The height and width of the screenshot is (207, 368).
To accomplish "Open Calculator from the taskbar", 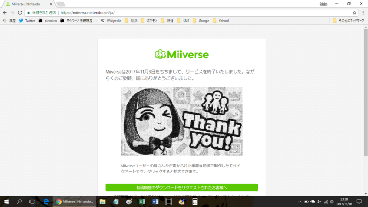I will click(x=195, y=201).
